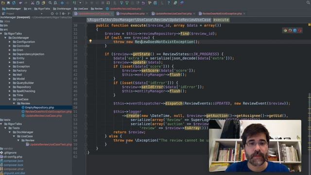This screenshot has height=175, width=311.
Task: Click the Search Everywhere magnifier icon
Action: coord(308,2)
